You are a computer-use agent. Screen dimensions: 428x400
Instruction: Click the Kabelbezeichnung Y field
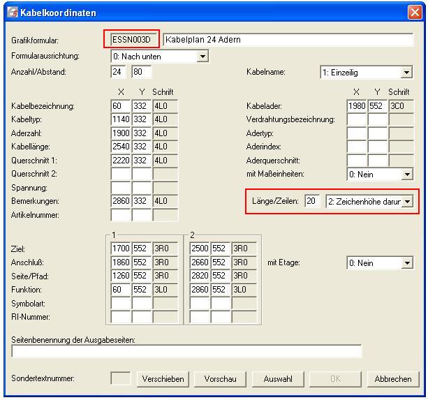click(142, 106)
